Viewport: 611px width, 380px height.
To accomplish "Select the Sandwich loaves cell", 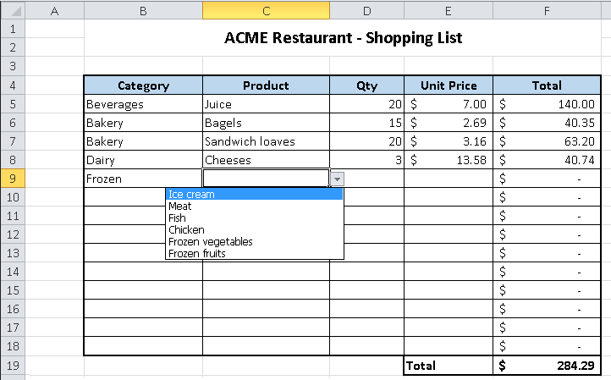I will tap(266, 141).
